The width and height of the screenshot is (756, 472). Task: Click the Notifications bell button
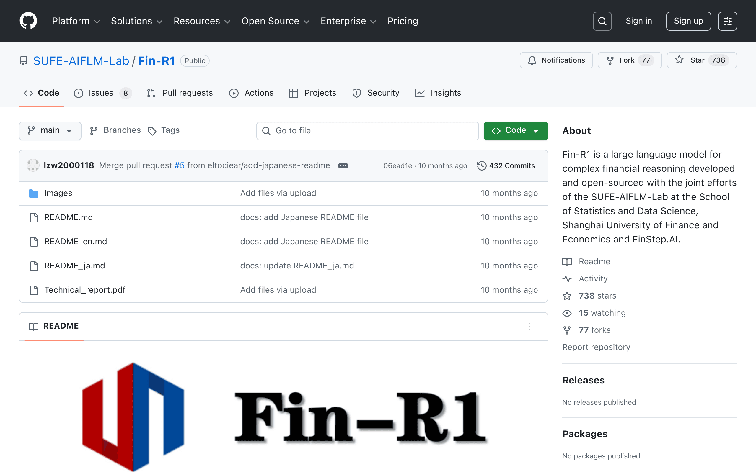(556, 60)
